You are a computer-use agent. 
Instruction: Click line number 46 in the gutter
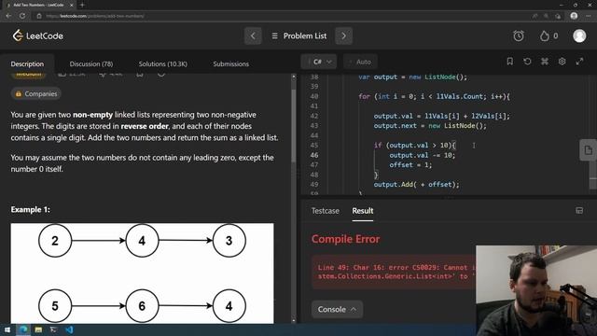point(314,155)
